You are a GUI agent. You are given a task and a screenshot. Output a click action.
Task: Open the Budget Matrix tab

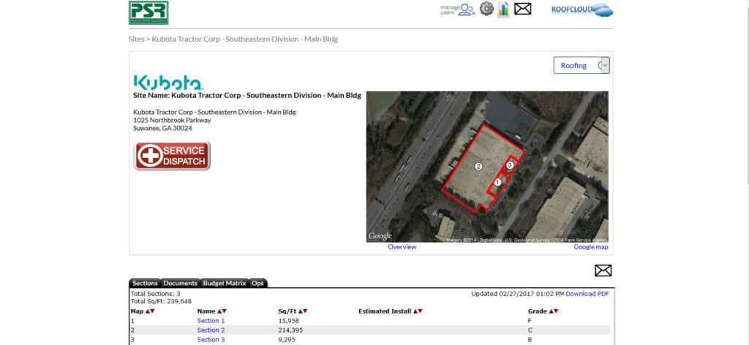tap(224, 284)
